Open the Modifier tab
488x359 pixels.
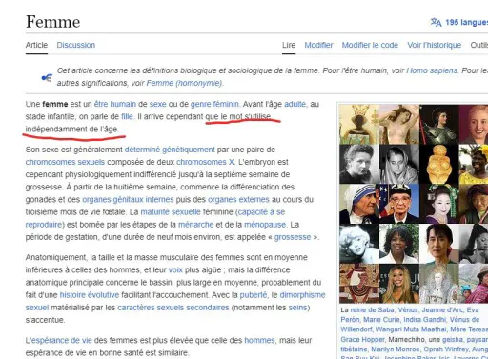pos(318,45)
